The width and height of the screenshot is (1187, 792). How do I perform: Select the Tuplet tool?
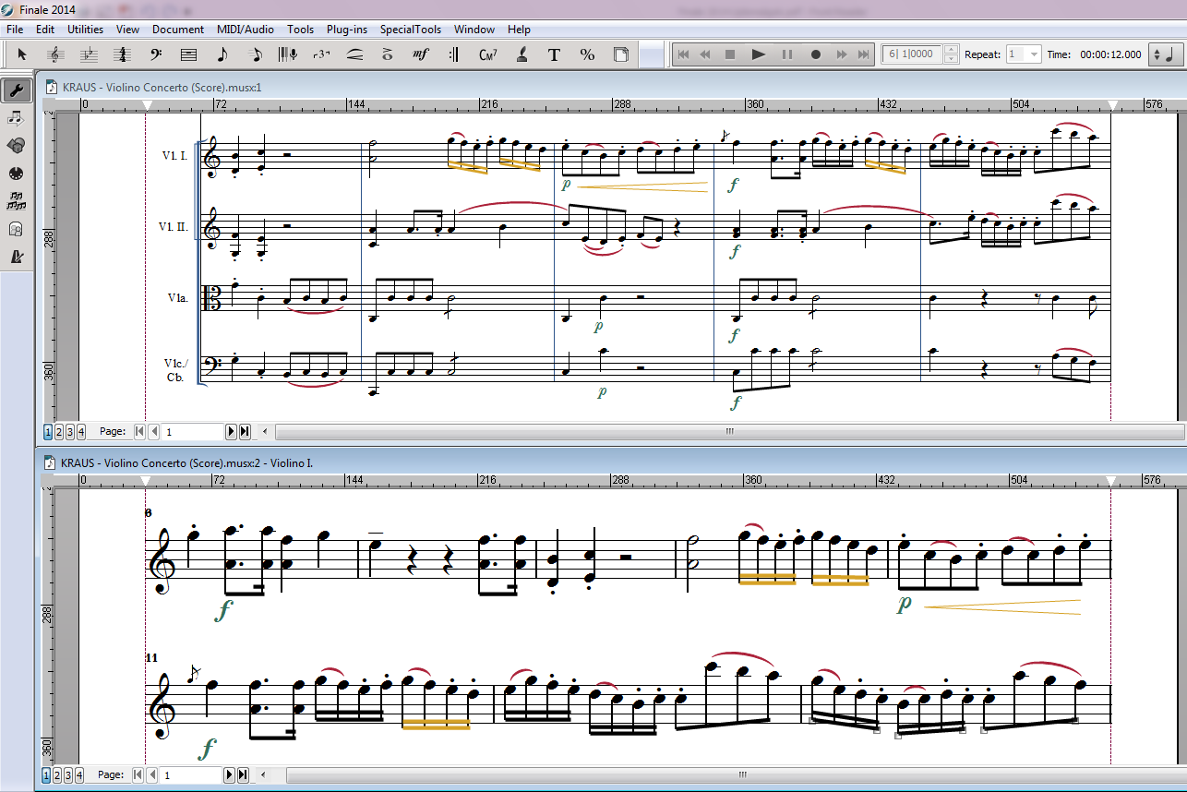click(x=321, y=54)
